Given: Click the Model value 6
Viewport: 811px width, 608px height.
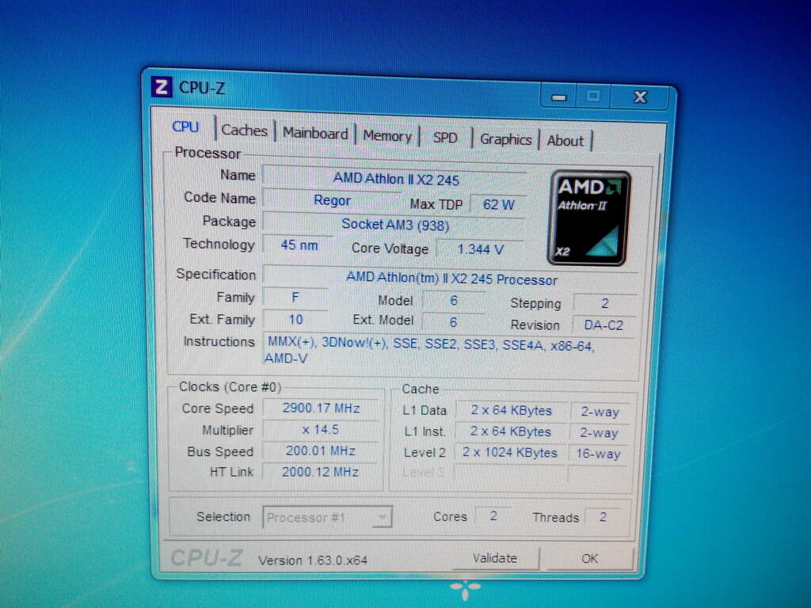Looking at the screenshot, I should click(x=454, y=300).
